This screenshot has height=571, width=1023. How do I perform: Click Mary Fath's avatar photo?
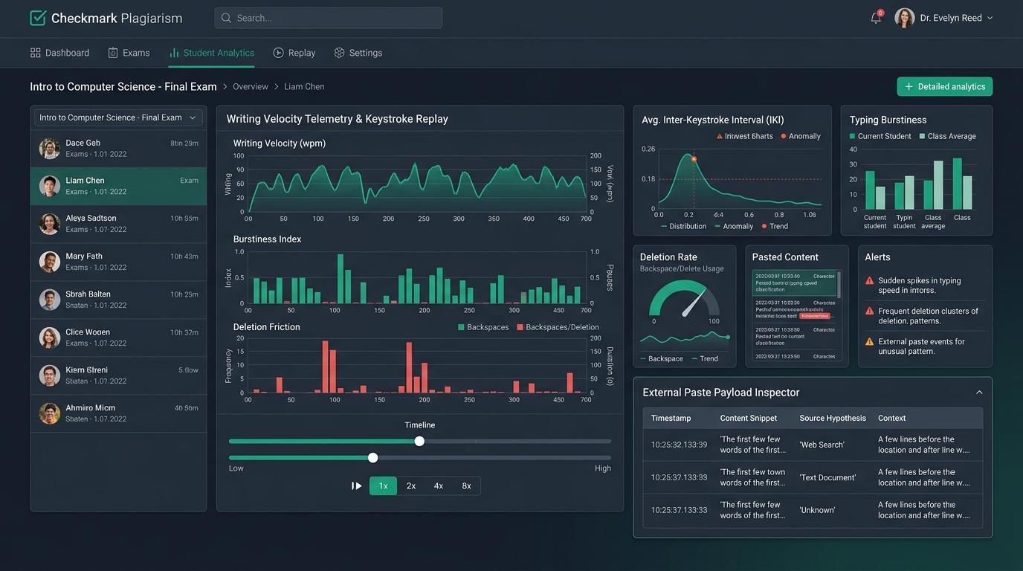click(x=50, y=262)
